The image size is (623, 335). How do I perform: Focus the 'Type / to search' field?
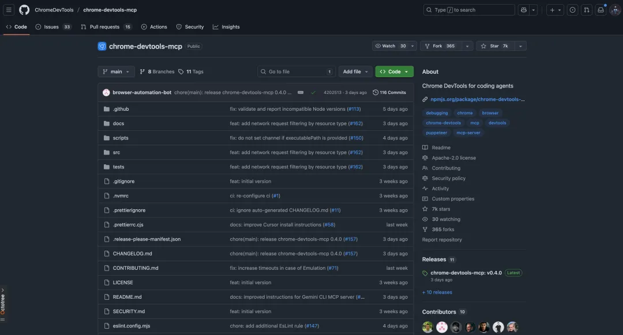coord(469,10)
